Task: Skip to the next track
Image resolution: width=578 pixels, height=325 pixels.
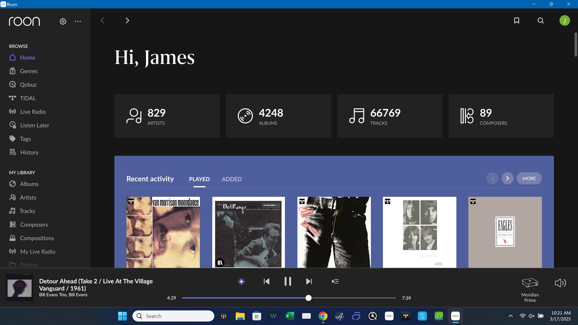Action: point(309,281)
